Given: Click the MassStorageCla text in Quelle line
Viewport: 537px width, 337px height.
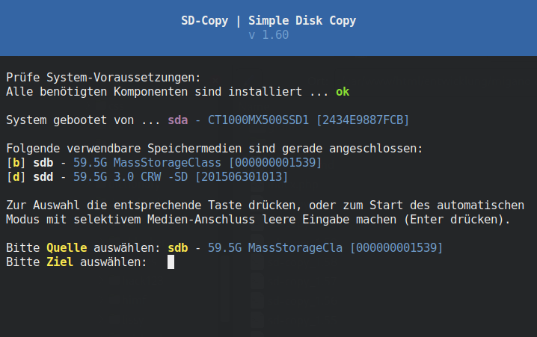Looking at the screenshot, I should (297, 247).
